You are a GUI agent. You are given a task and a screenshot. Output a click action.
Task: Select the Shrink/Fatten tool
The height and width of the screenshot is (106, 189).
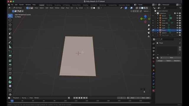pos(10,95)
